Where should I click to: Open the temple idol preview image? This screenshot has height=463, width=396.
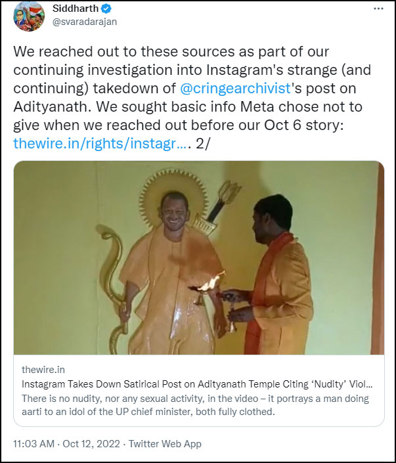coord(199,257)
